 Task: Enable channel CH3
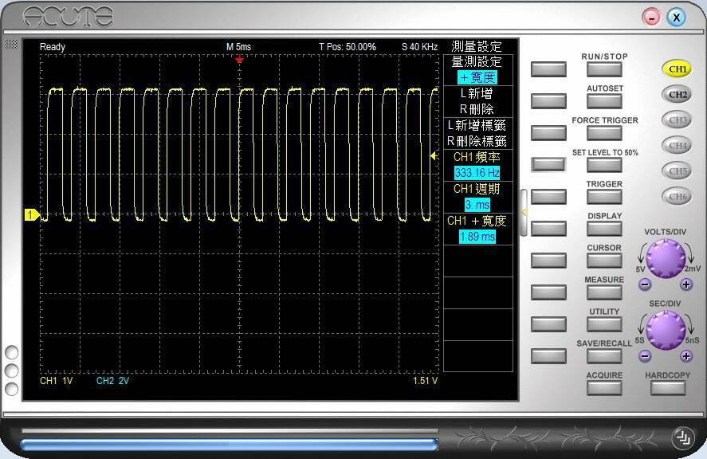(x=677, y=120)
